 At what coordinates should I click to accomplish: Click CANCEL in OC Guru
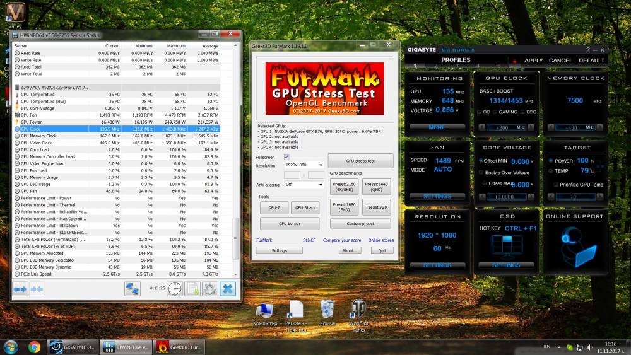coord(560,61)
